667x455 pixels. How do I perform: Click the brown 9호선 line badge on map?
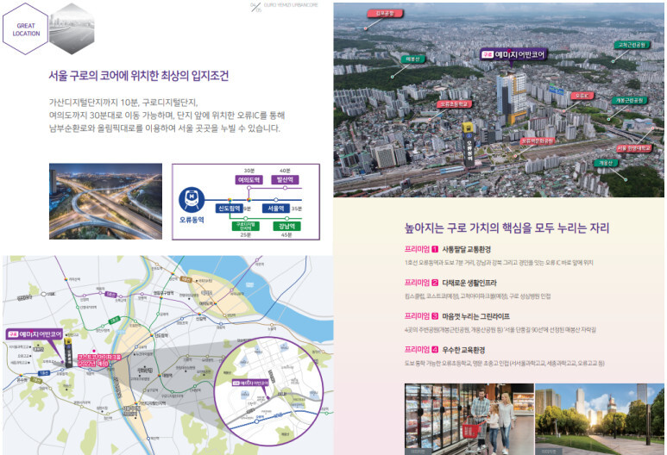[x=186, y=279]
